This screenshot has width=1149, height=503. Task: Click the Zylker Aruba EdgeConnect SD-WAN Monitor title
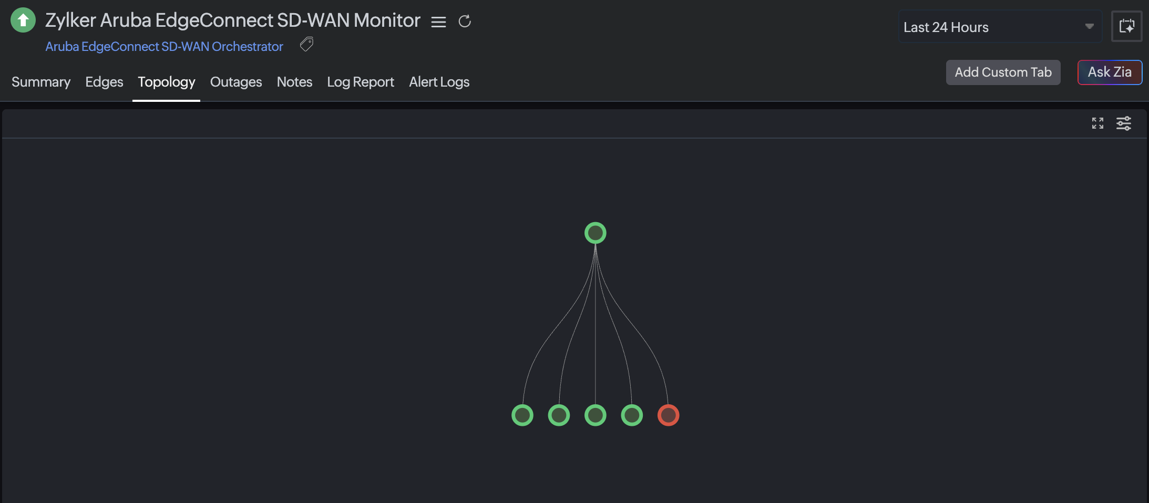click(233, 20)
